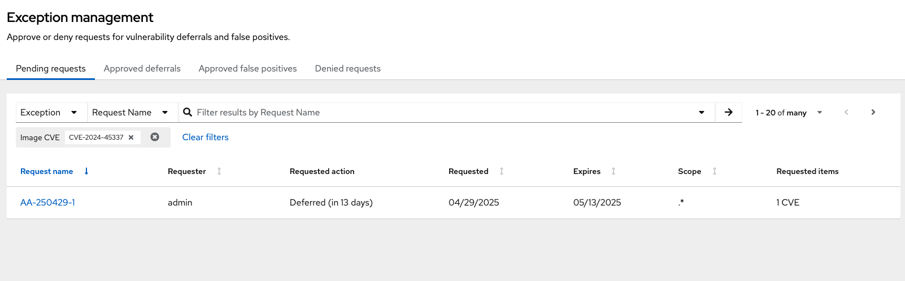Switch to Approved false positives tab
Screen dimensions: 905x281
248,69
